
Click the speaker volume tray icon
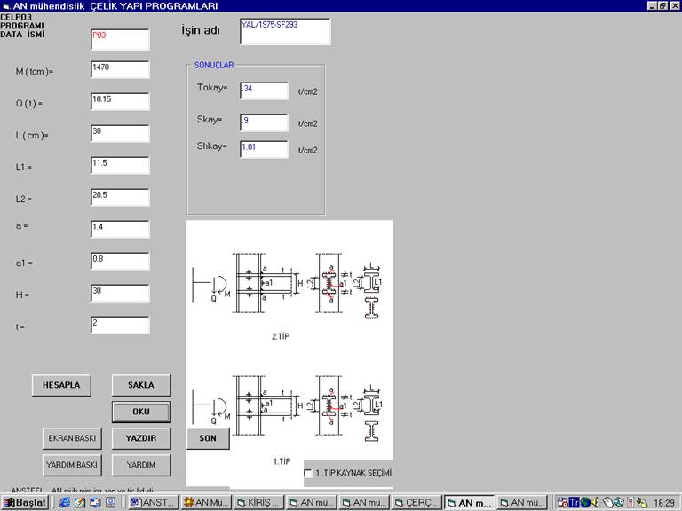coord(594,503)
